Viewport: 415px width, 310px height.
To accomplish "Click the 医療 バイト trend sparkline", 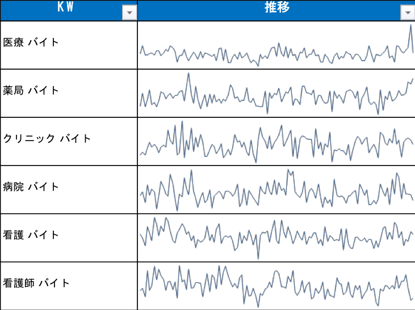I will pos(276,52).
